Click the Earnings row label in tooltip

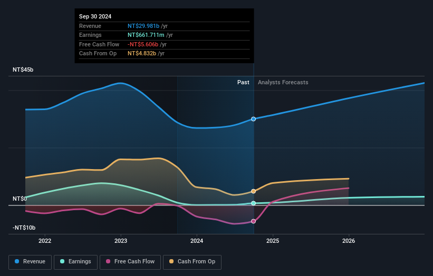click(90, 35)
